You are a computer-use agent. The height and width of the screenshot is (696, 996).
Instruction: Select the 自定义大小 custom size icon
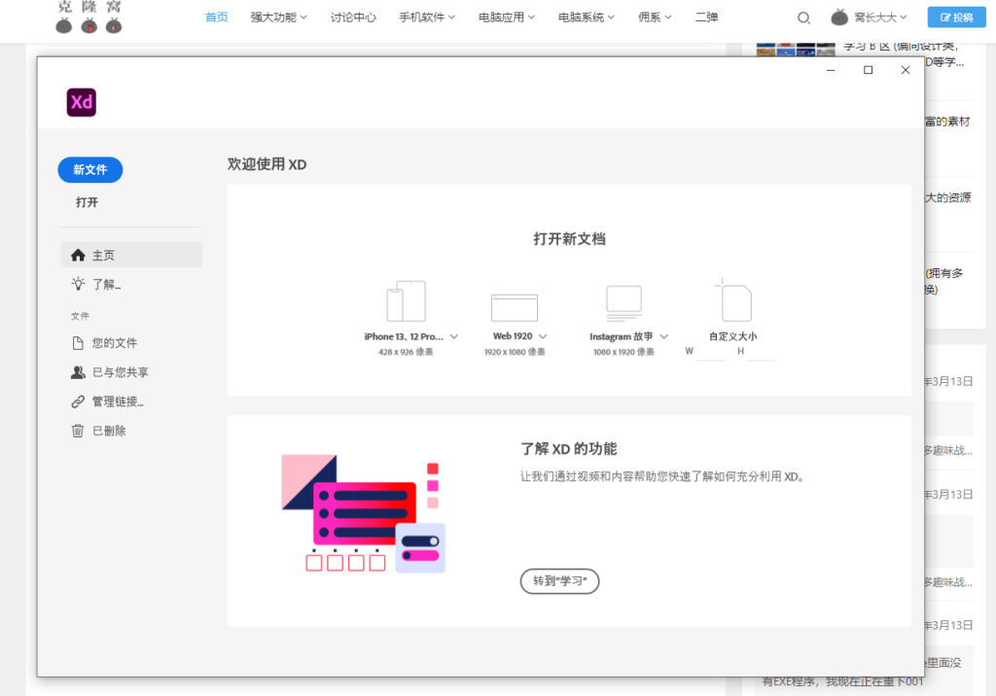[733, 300]
